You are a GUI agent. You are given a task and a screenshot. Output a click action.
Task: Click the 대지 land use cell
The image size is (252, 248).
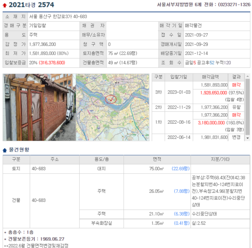coord(101,168)
